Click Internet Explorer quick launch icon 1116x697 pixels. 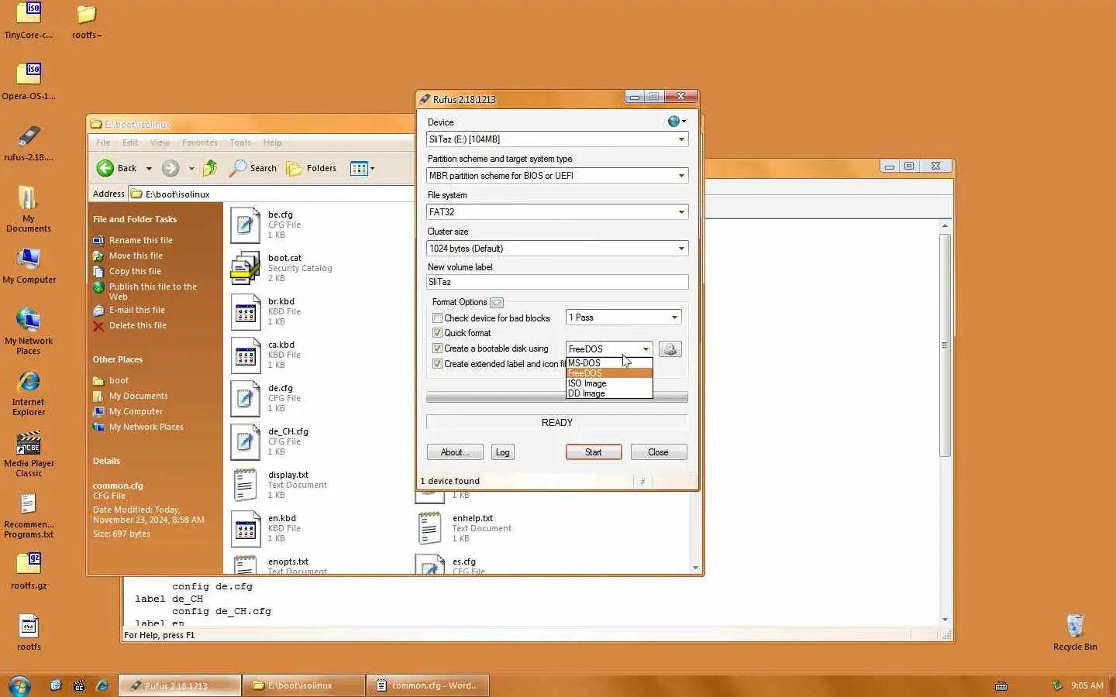[102, 685]
